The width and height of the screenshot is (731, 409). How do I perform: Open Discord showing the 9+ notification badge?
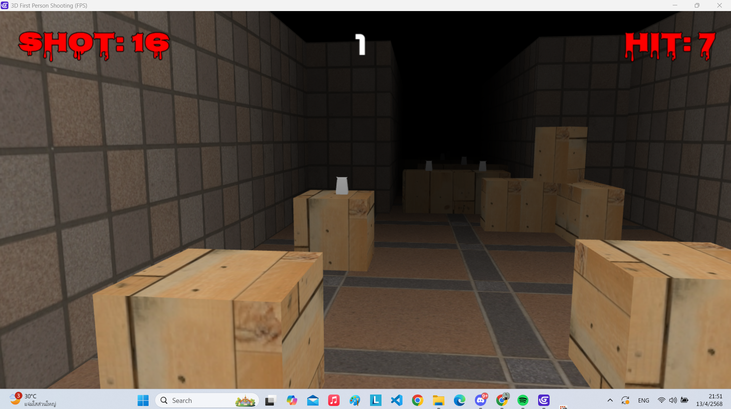point(480,400)
